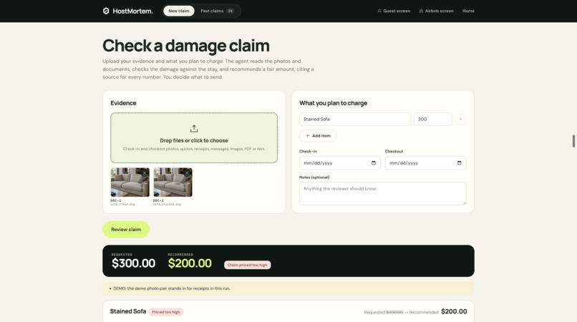Click the HostMortem logo icon
This screenshot has height=322, width=577.
pos(106,11)
